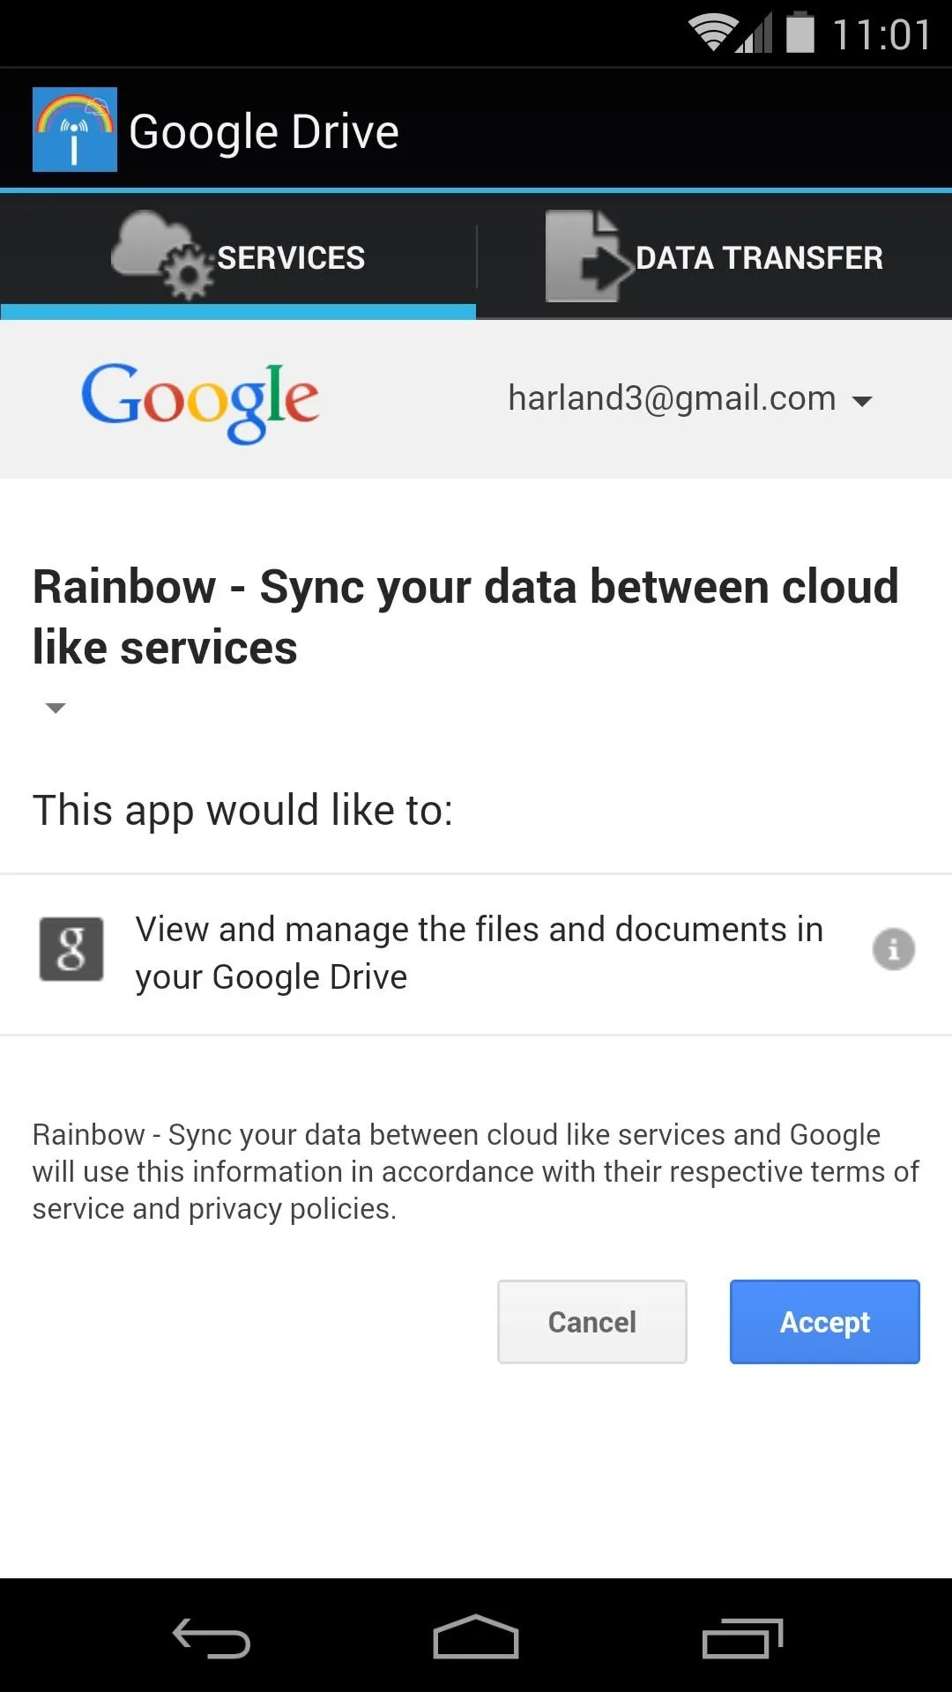952x1692 pixels.
Task: Open the harland3@gmail.com account dropdown
Action: pyautogui.click(x=690, y=399)
